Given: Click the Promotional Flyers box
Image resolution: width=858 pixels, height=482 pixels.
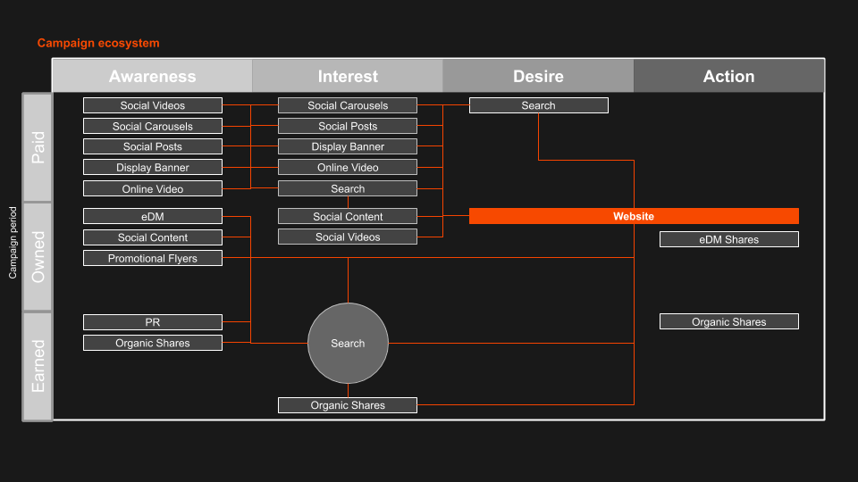Looking at the screenshot, I should click(x=153, y=258).
